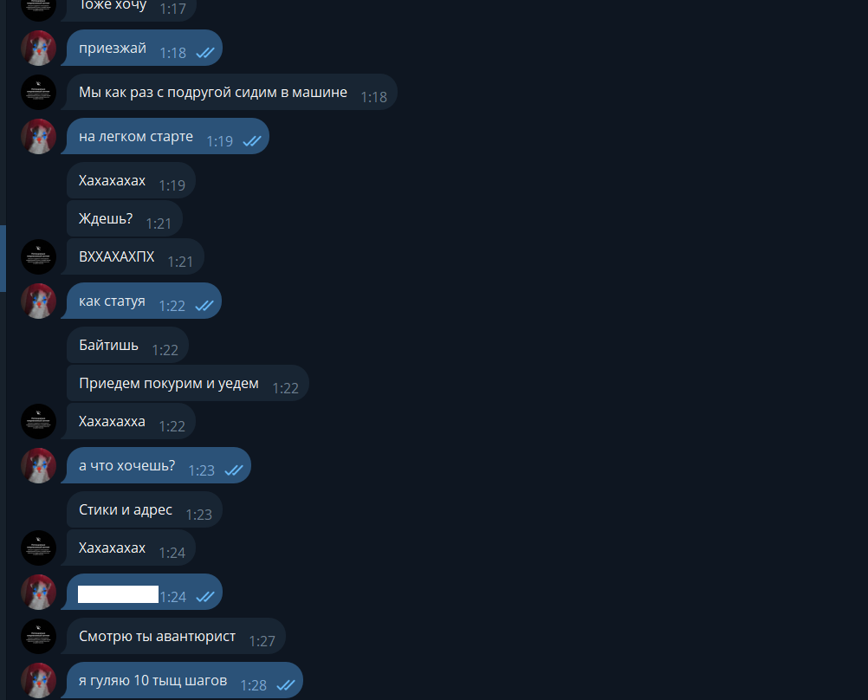Click black avatar beside "Мы как раз с подругой" message

39,92
